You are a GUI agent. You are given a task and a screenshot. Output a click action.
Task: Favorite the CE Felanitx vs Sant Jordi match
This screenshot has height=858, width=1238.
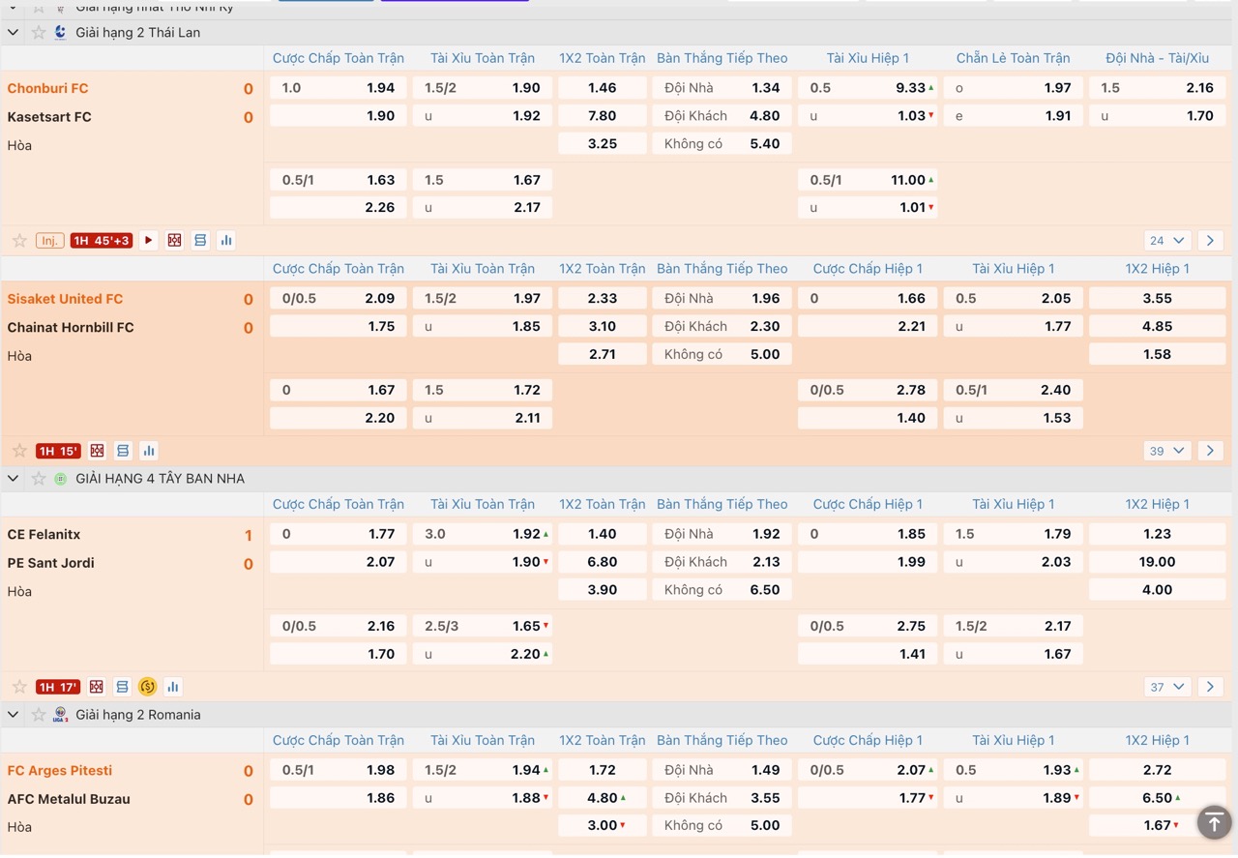19,687
